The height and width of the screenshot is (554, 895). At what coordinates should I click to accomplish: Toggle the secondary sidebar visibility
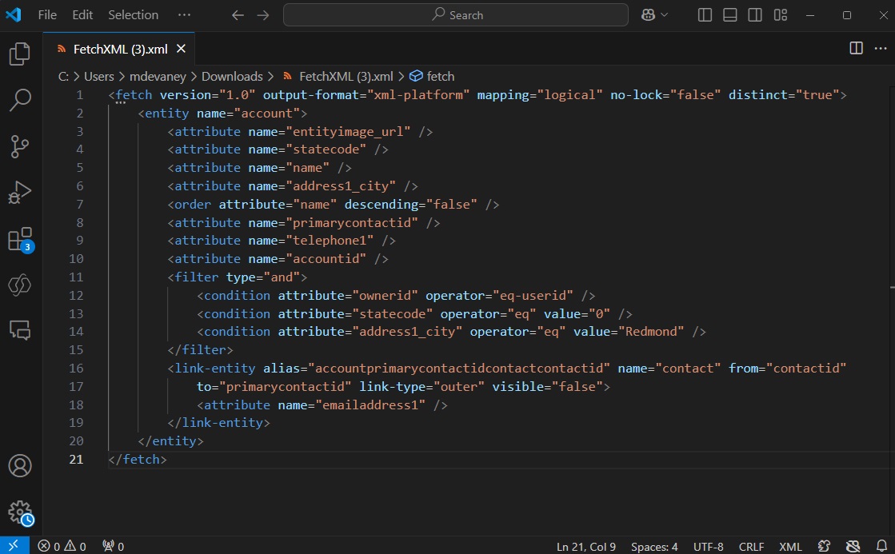754,14
